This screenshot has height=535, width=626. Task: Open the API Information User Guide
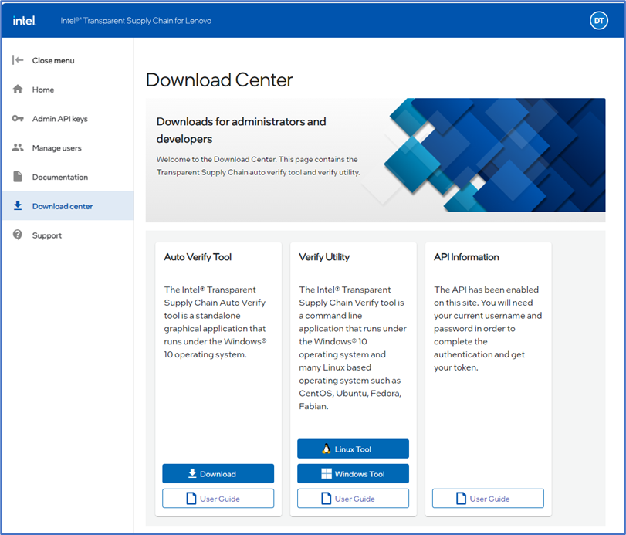(488, 498)
